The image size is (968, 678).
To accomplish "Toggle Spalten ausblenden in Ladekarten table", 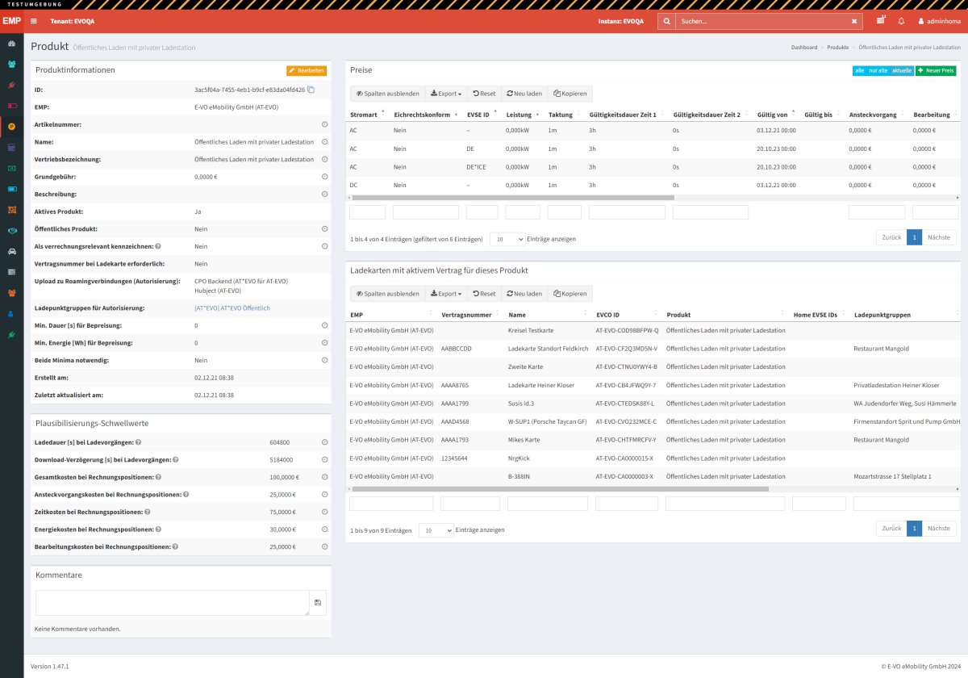I will [x=387, y=294].
